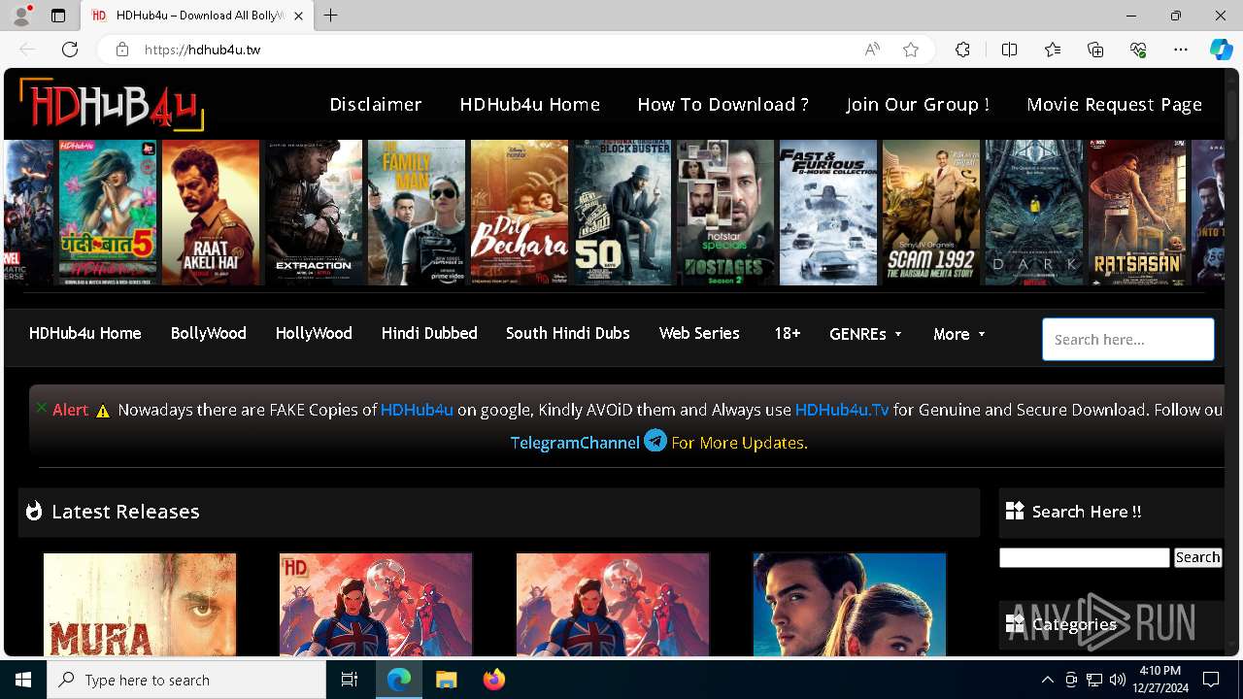Image resolution: width=1243 pixels, height=699 pixels.
Task: Open Hindi Dubbed category
Action: pos(429,333)
